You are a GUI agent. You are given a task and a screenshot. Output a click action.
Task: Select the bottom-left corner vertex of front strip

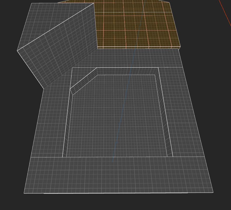click(x=24, y=193)
